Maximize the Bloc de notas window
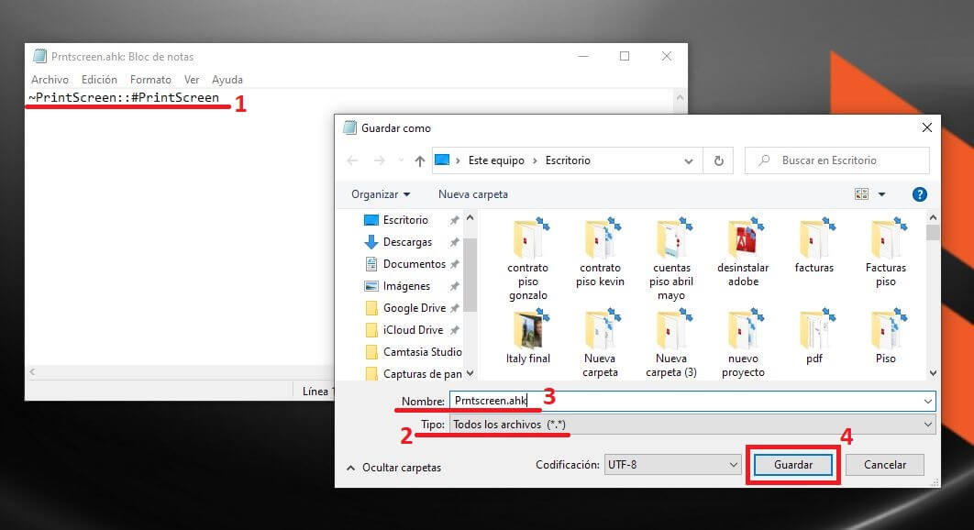The image size is (974, 530). point(625,56)
